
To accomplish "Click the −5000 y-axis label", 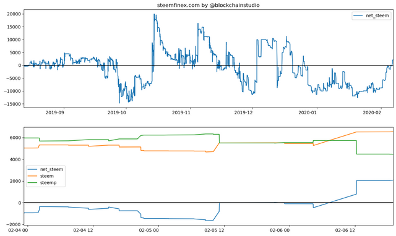I will coord(13,78).
